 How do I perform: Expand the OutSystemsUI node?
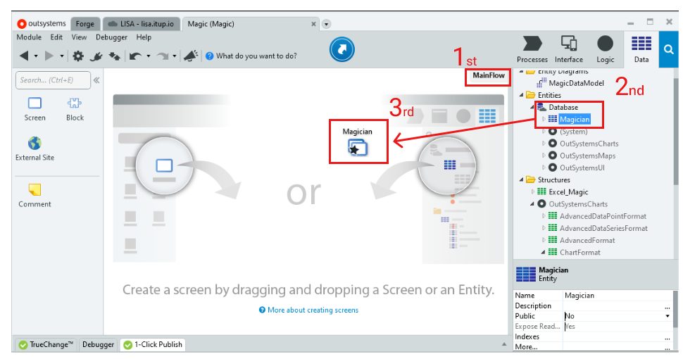pos(544,168)
